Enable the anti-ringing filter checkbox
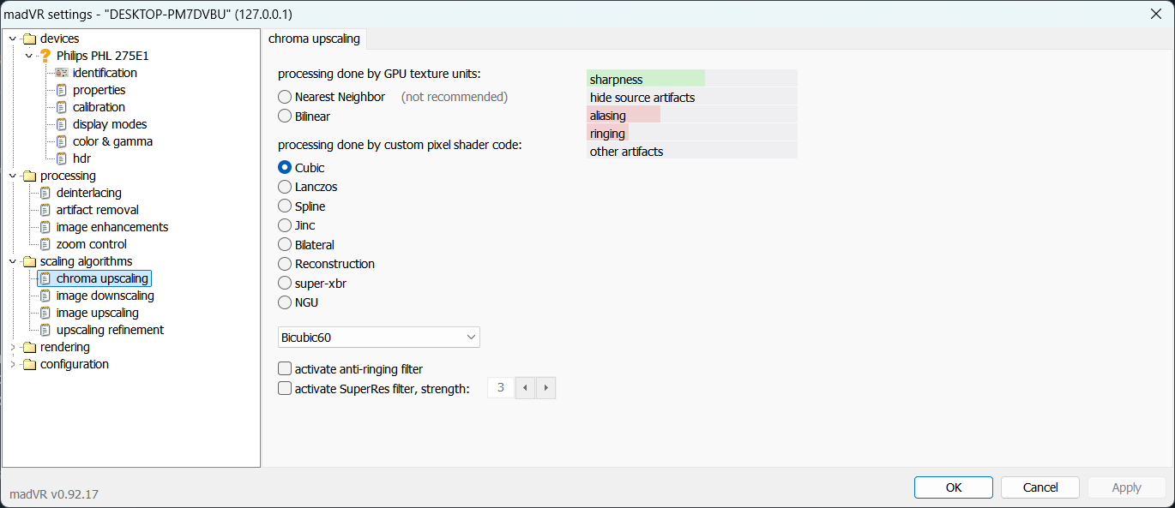This screenshot has height=508, width=1175. pyautogui.click(x=285, y=369)
